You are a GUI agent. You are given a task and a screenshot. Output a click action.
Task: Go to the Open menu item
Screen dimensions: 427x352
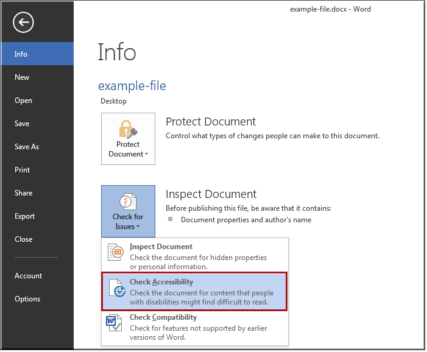pyautogui.click(x=23, y=100)
